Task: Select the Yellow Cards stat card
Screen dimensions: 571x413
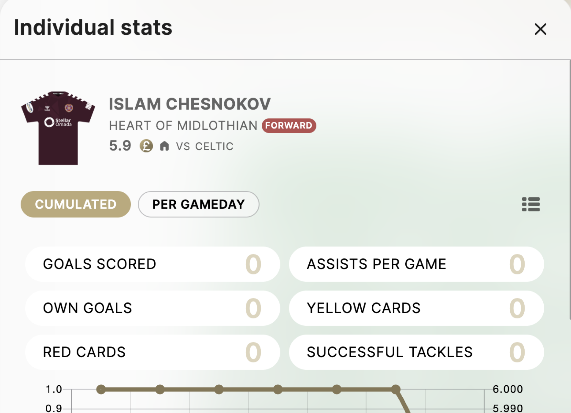Action: coord(416,308)
